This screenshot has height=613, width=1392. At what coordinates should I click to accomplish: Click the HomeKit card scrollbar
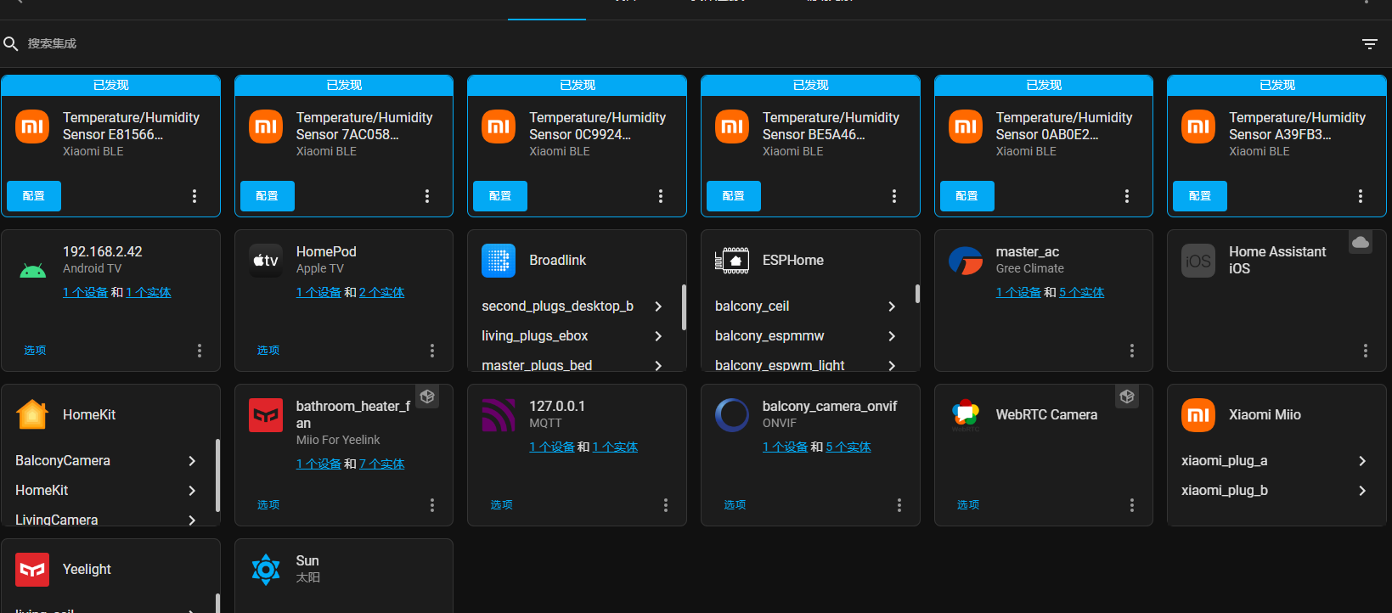pos(217,475)
